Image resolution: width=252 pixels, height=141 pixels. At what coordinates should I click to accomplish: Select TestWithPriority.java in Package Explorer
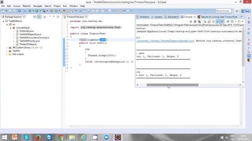tap(30, 41)
